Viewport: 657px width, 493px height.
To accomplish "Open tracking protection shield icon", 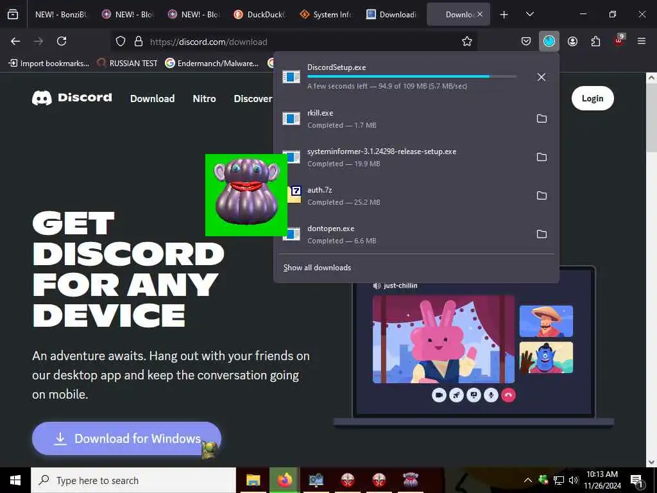I will point(121,42).
